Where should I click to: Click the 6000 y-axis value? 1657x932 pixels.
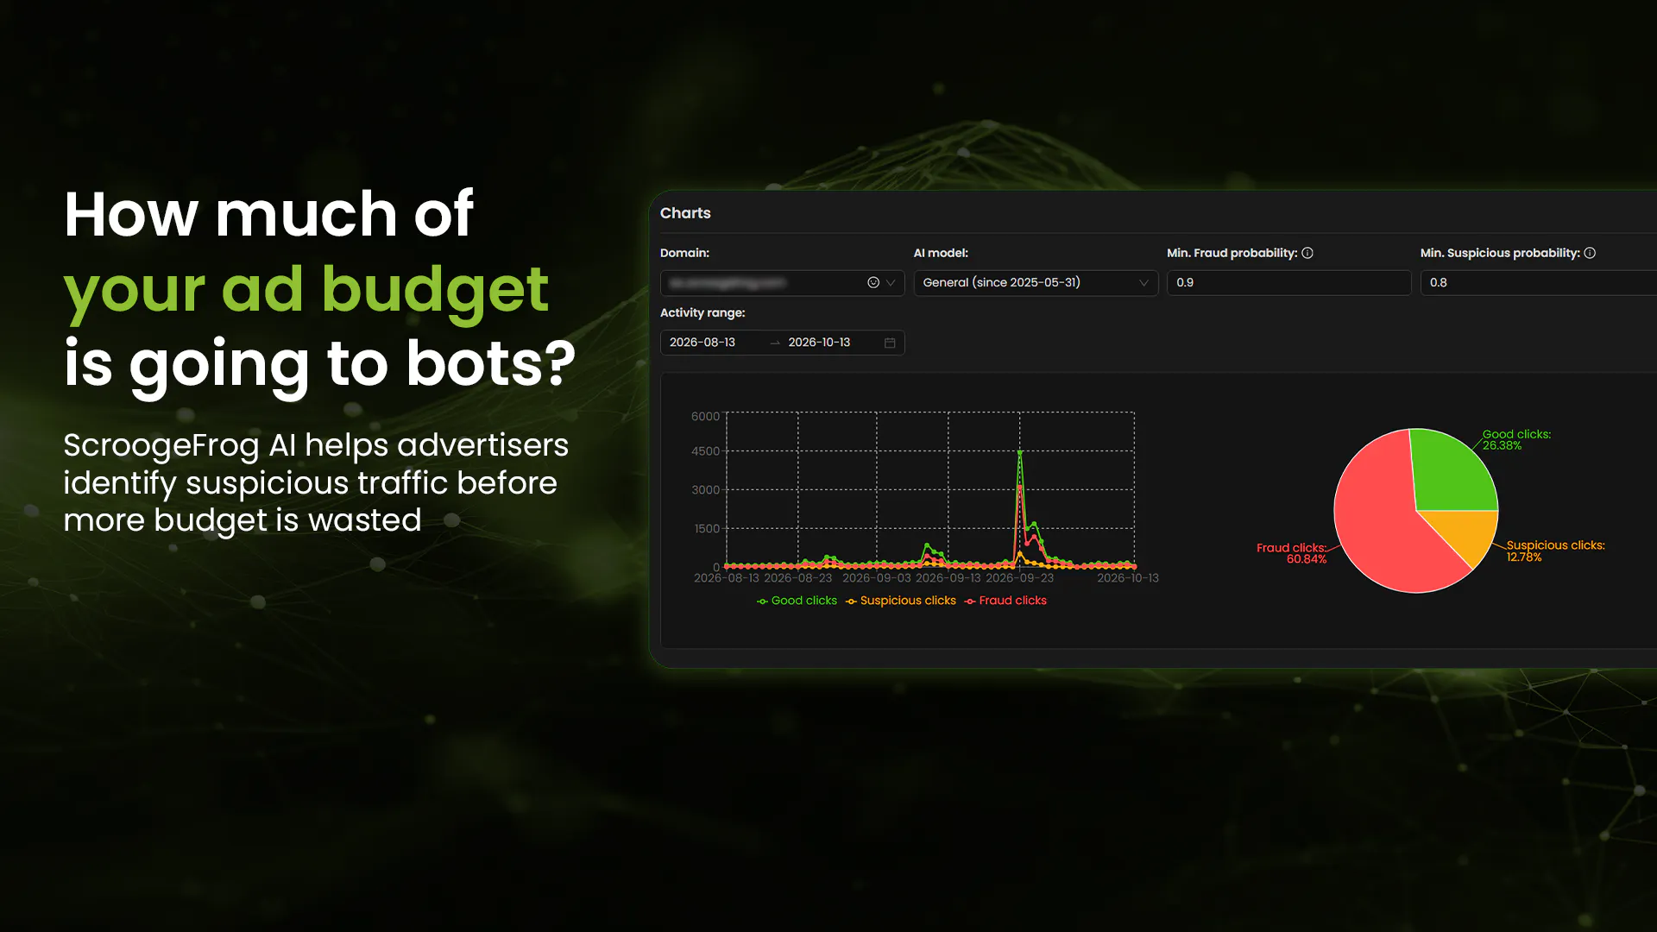705,416
